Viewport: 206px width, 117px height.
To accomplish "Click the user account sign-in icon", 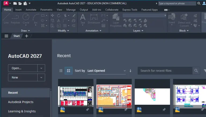I will [x=204, y=3].
